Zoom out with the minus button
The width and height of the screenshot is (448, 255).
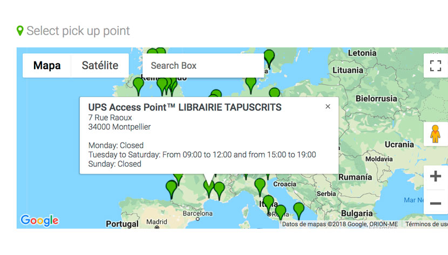pos(436,203)
